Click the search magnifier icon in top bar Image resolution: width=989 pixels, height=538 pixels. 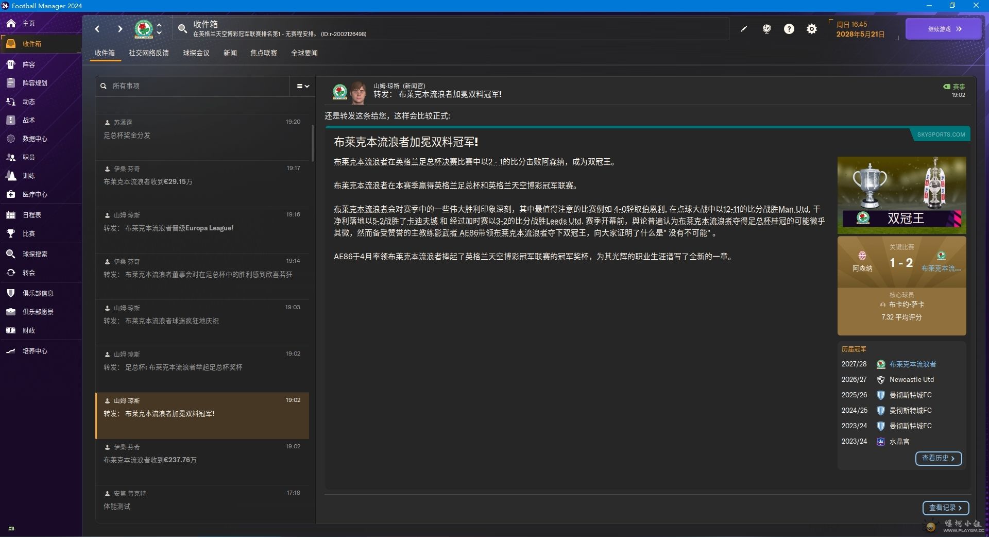coord(182,29)
